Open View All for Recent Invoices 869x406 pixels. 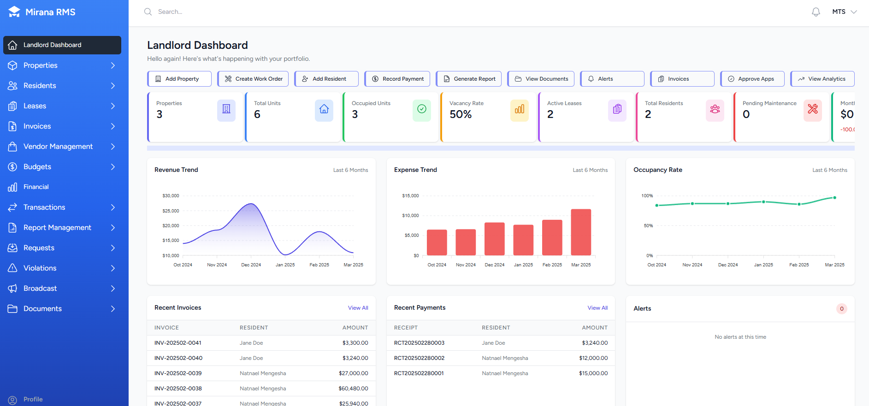pyautogui.click(x=358, y=308)
